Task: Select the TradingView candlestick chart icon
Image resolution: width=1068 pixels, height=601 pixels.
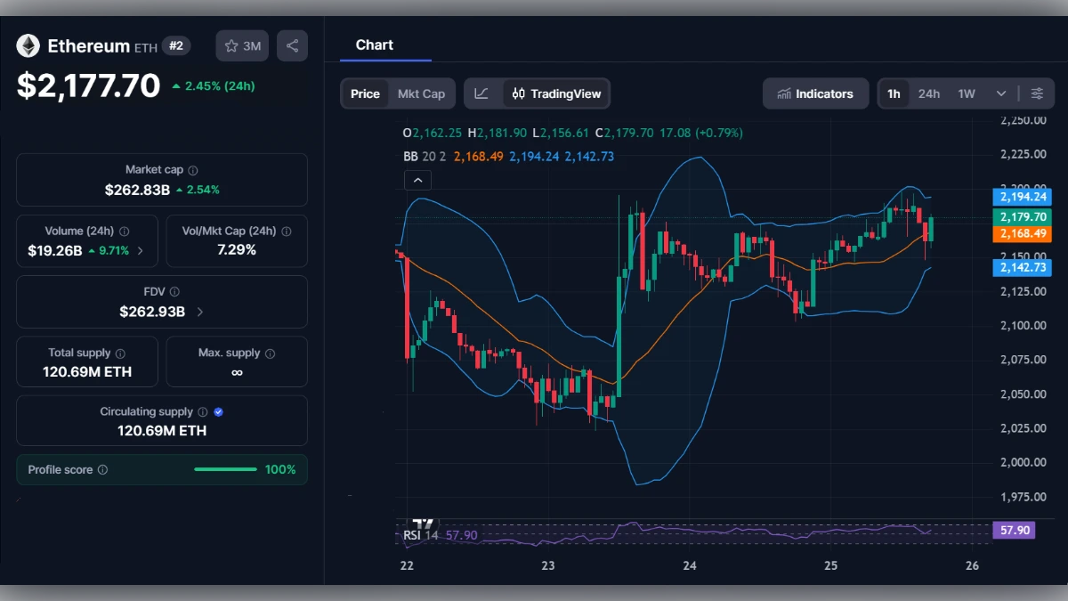Action: point(518,93)
